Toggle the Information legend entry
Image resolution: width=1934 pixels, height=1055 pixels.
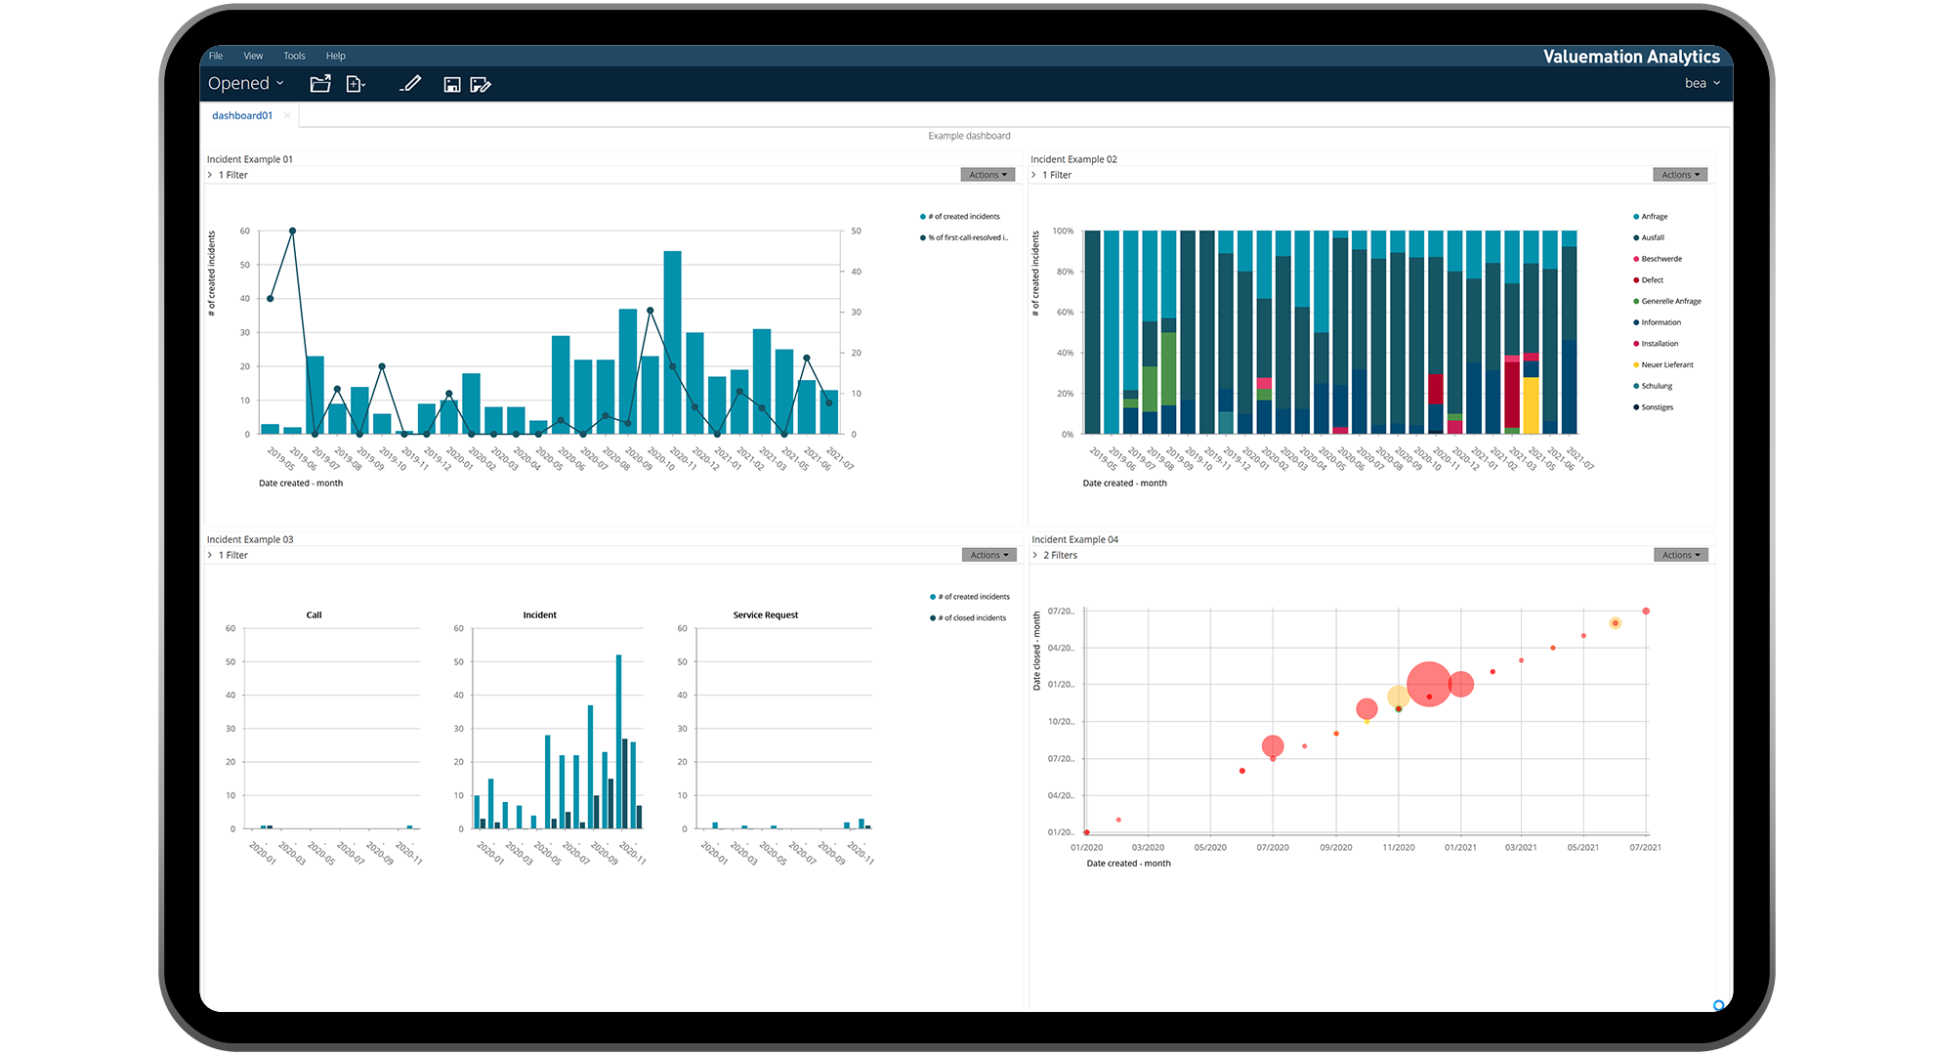[1658, 322]
